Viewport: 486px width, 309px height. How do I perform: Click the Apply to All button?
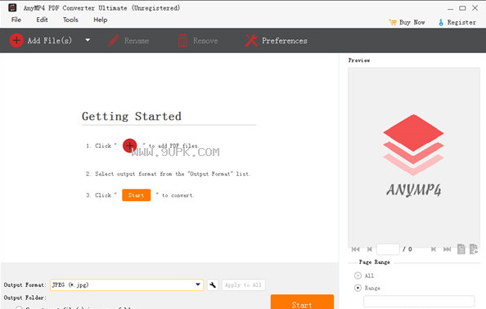[243, 284]
